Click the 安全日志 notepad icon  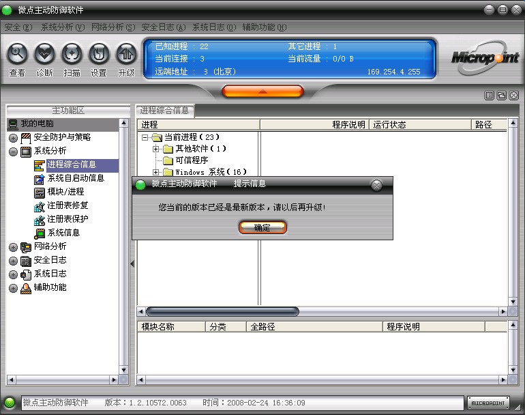26,261
